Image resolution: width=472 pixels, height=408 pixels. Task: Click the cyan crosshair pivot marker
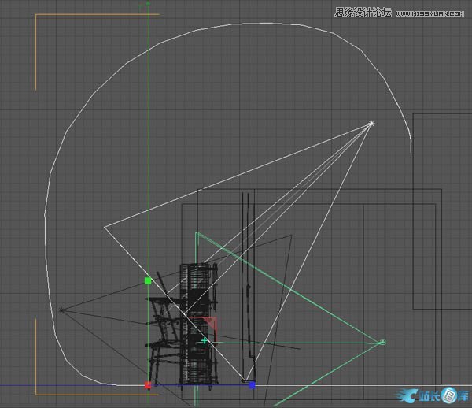pos(205,340)
